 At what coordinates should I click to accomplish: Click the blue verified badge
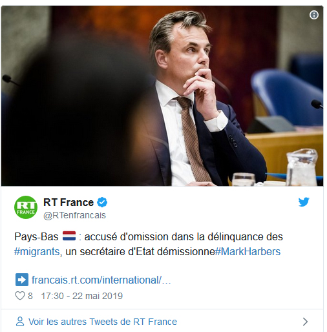[x=102, y=202]
